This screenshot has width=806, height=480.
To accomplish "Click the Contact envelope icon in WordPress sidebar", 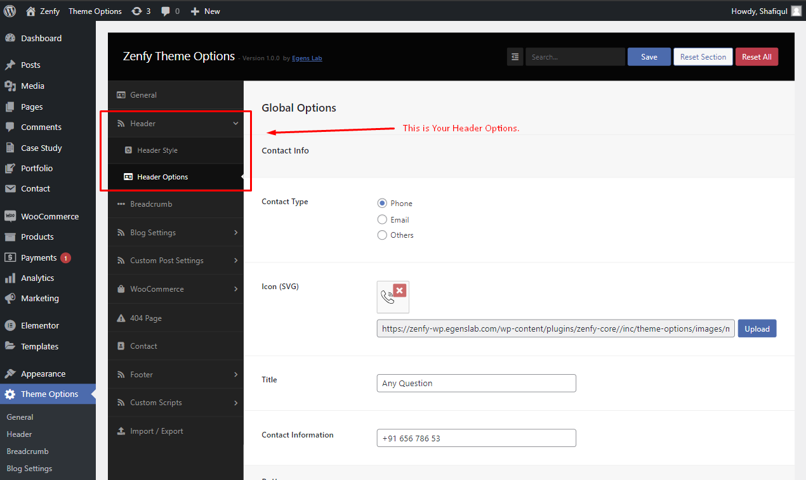I will click(10, 188).
